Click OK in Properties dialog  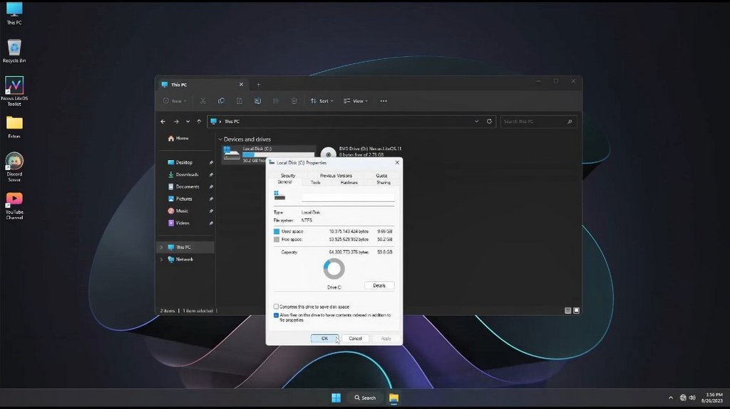[324, 339]
